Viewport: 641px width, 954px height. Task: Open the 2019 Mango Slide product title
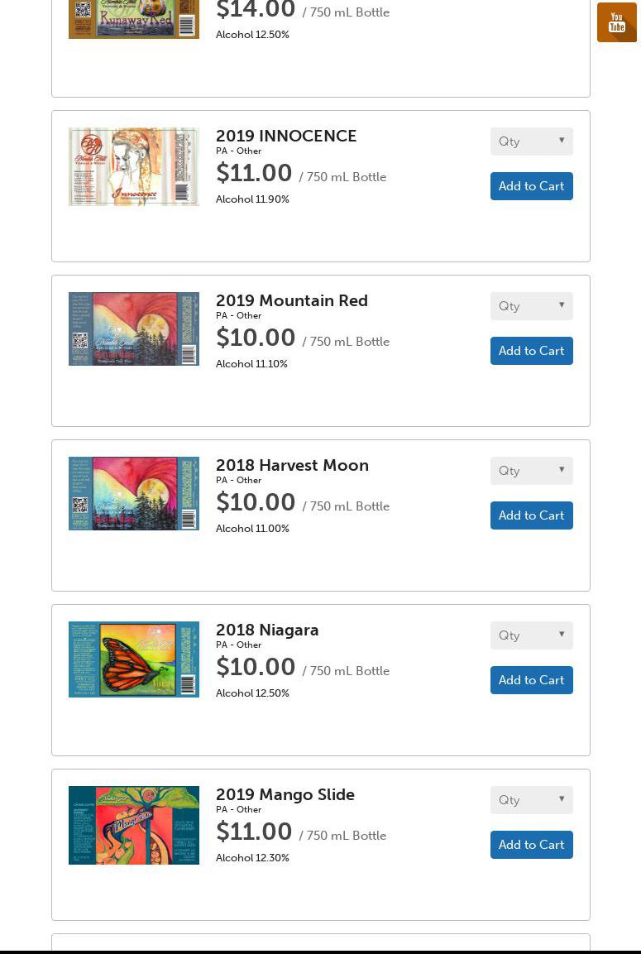tap(285, 795)
